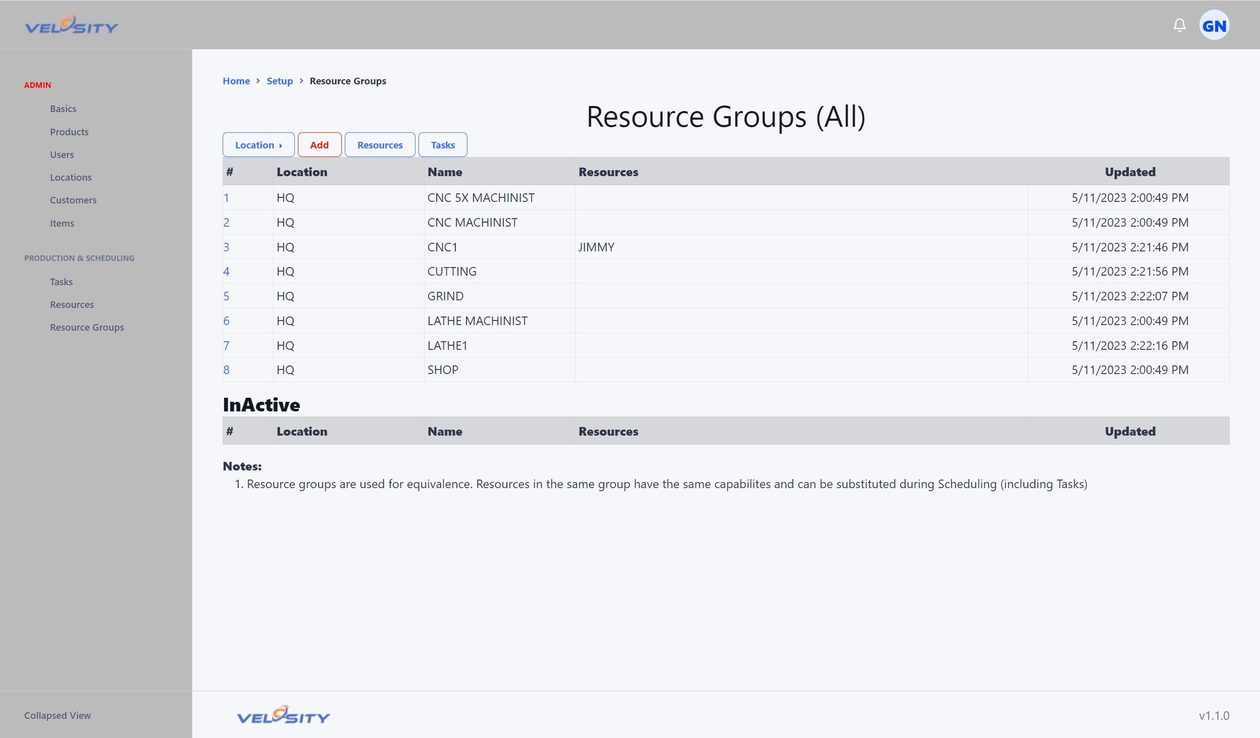Image resolution: width=1260 pixels, height=738 pixels.
Task: Go to Setup in the breadcrumb
Action: pos(280,81)
